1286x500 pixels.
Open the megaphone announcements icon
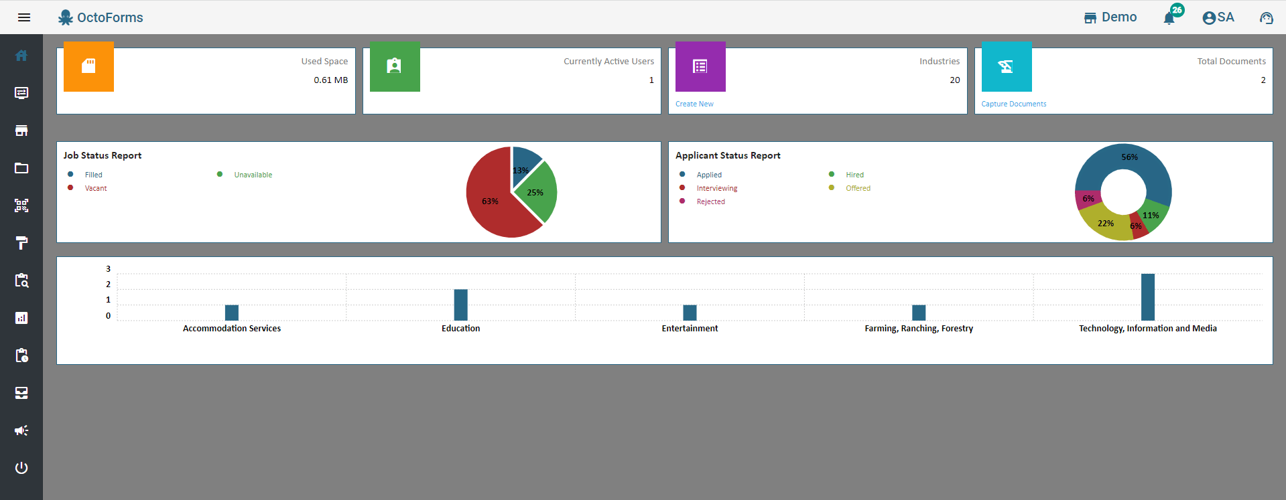pyautogui.click(x=21, y=430)
